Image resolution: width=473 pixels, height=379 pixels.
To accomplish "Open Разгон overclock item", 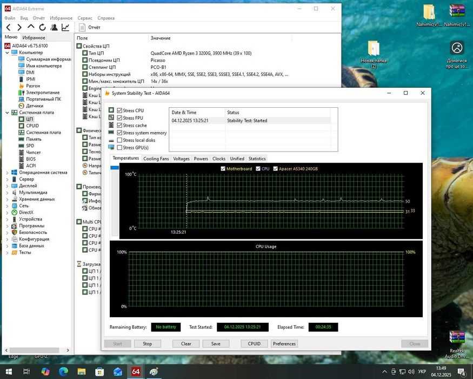I will 29,86.
